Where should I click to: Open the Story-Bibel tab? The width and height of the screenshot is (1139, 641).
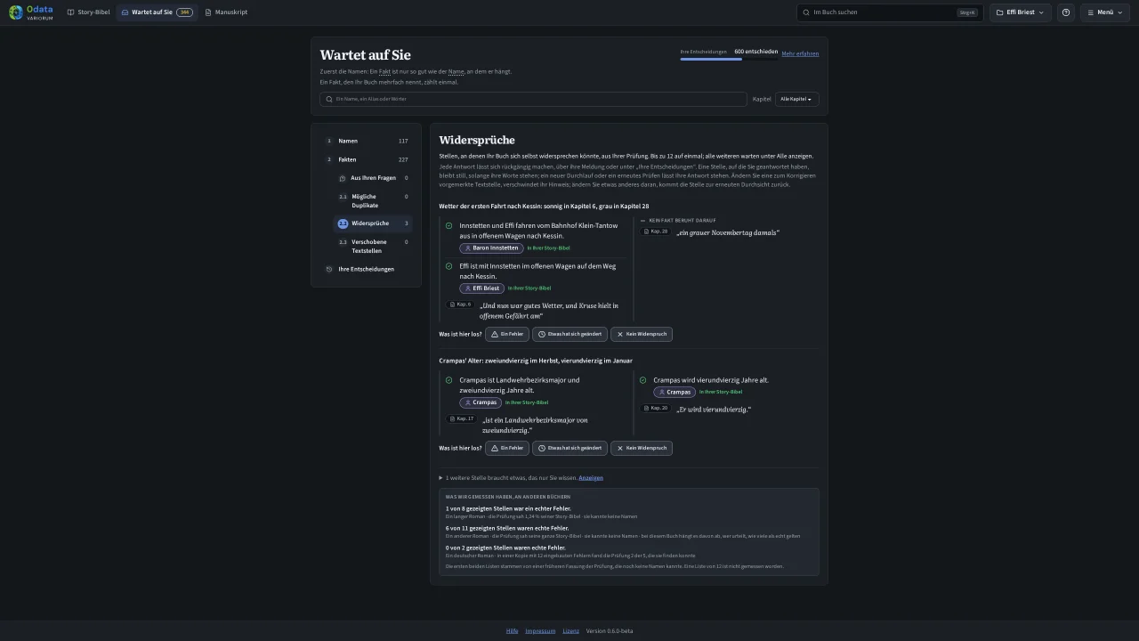coord(87,12)
